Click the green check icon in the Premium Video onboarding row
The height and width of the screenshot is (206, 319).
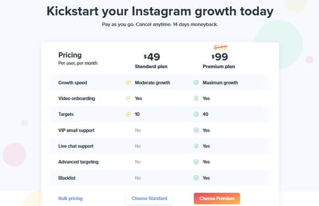click(x=196, y=98)
